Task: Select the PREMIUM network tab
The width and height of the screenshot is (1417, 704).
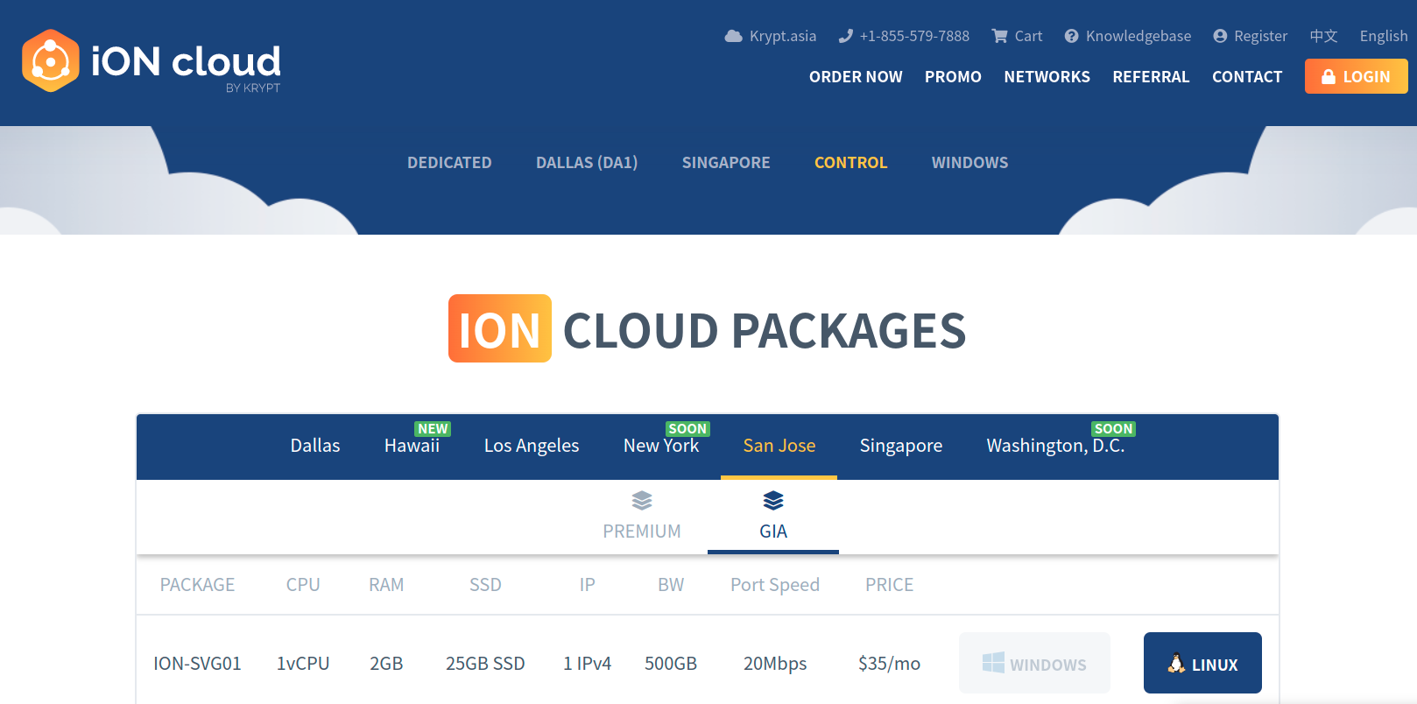Action: point(642,517)
